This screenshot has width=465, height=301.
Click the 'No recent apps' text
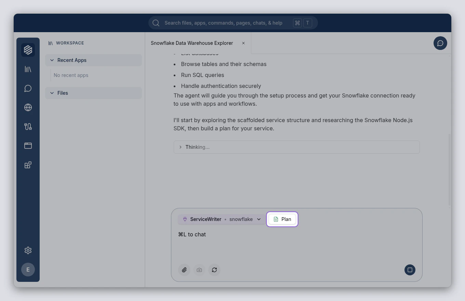coord(71,75)
